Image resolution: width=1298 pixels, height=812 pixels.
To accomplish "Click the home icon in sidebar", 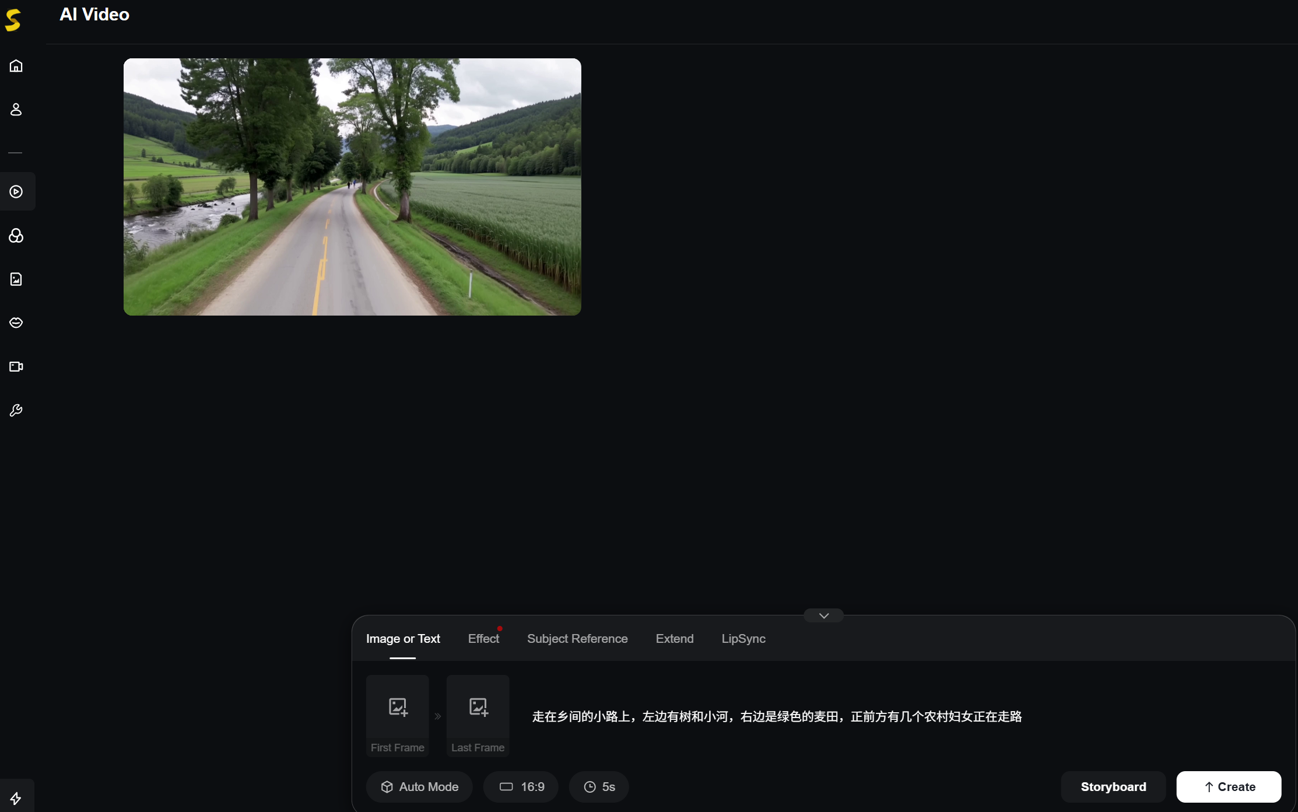I will click(16, 65).
